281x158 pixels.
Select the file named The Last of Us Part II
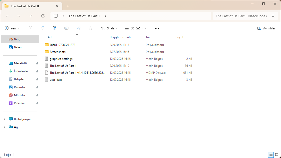click(x=63, y=66)
